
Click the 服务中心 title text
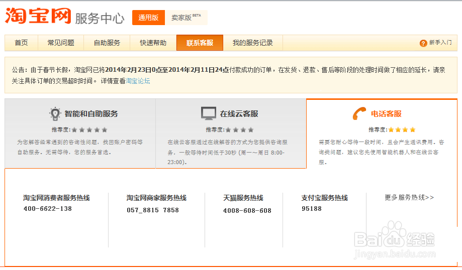100,18
